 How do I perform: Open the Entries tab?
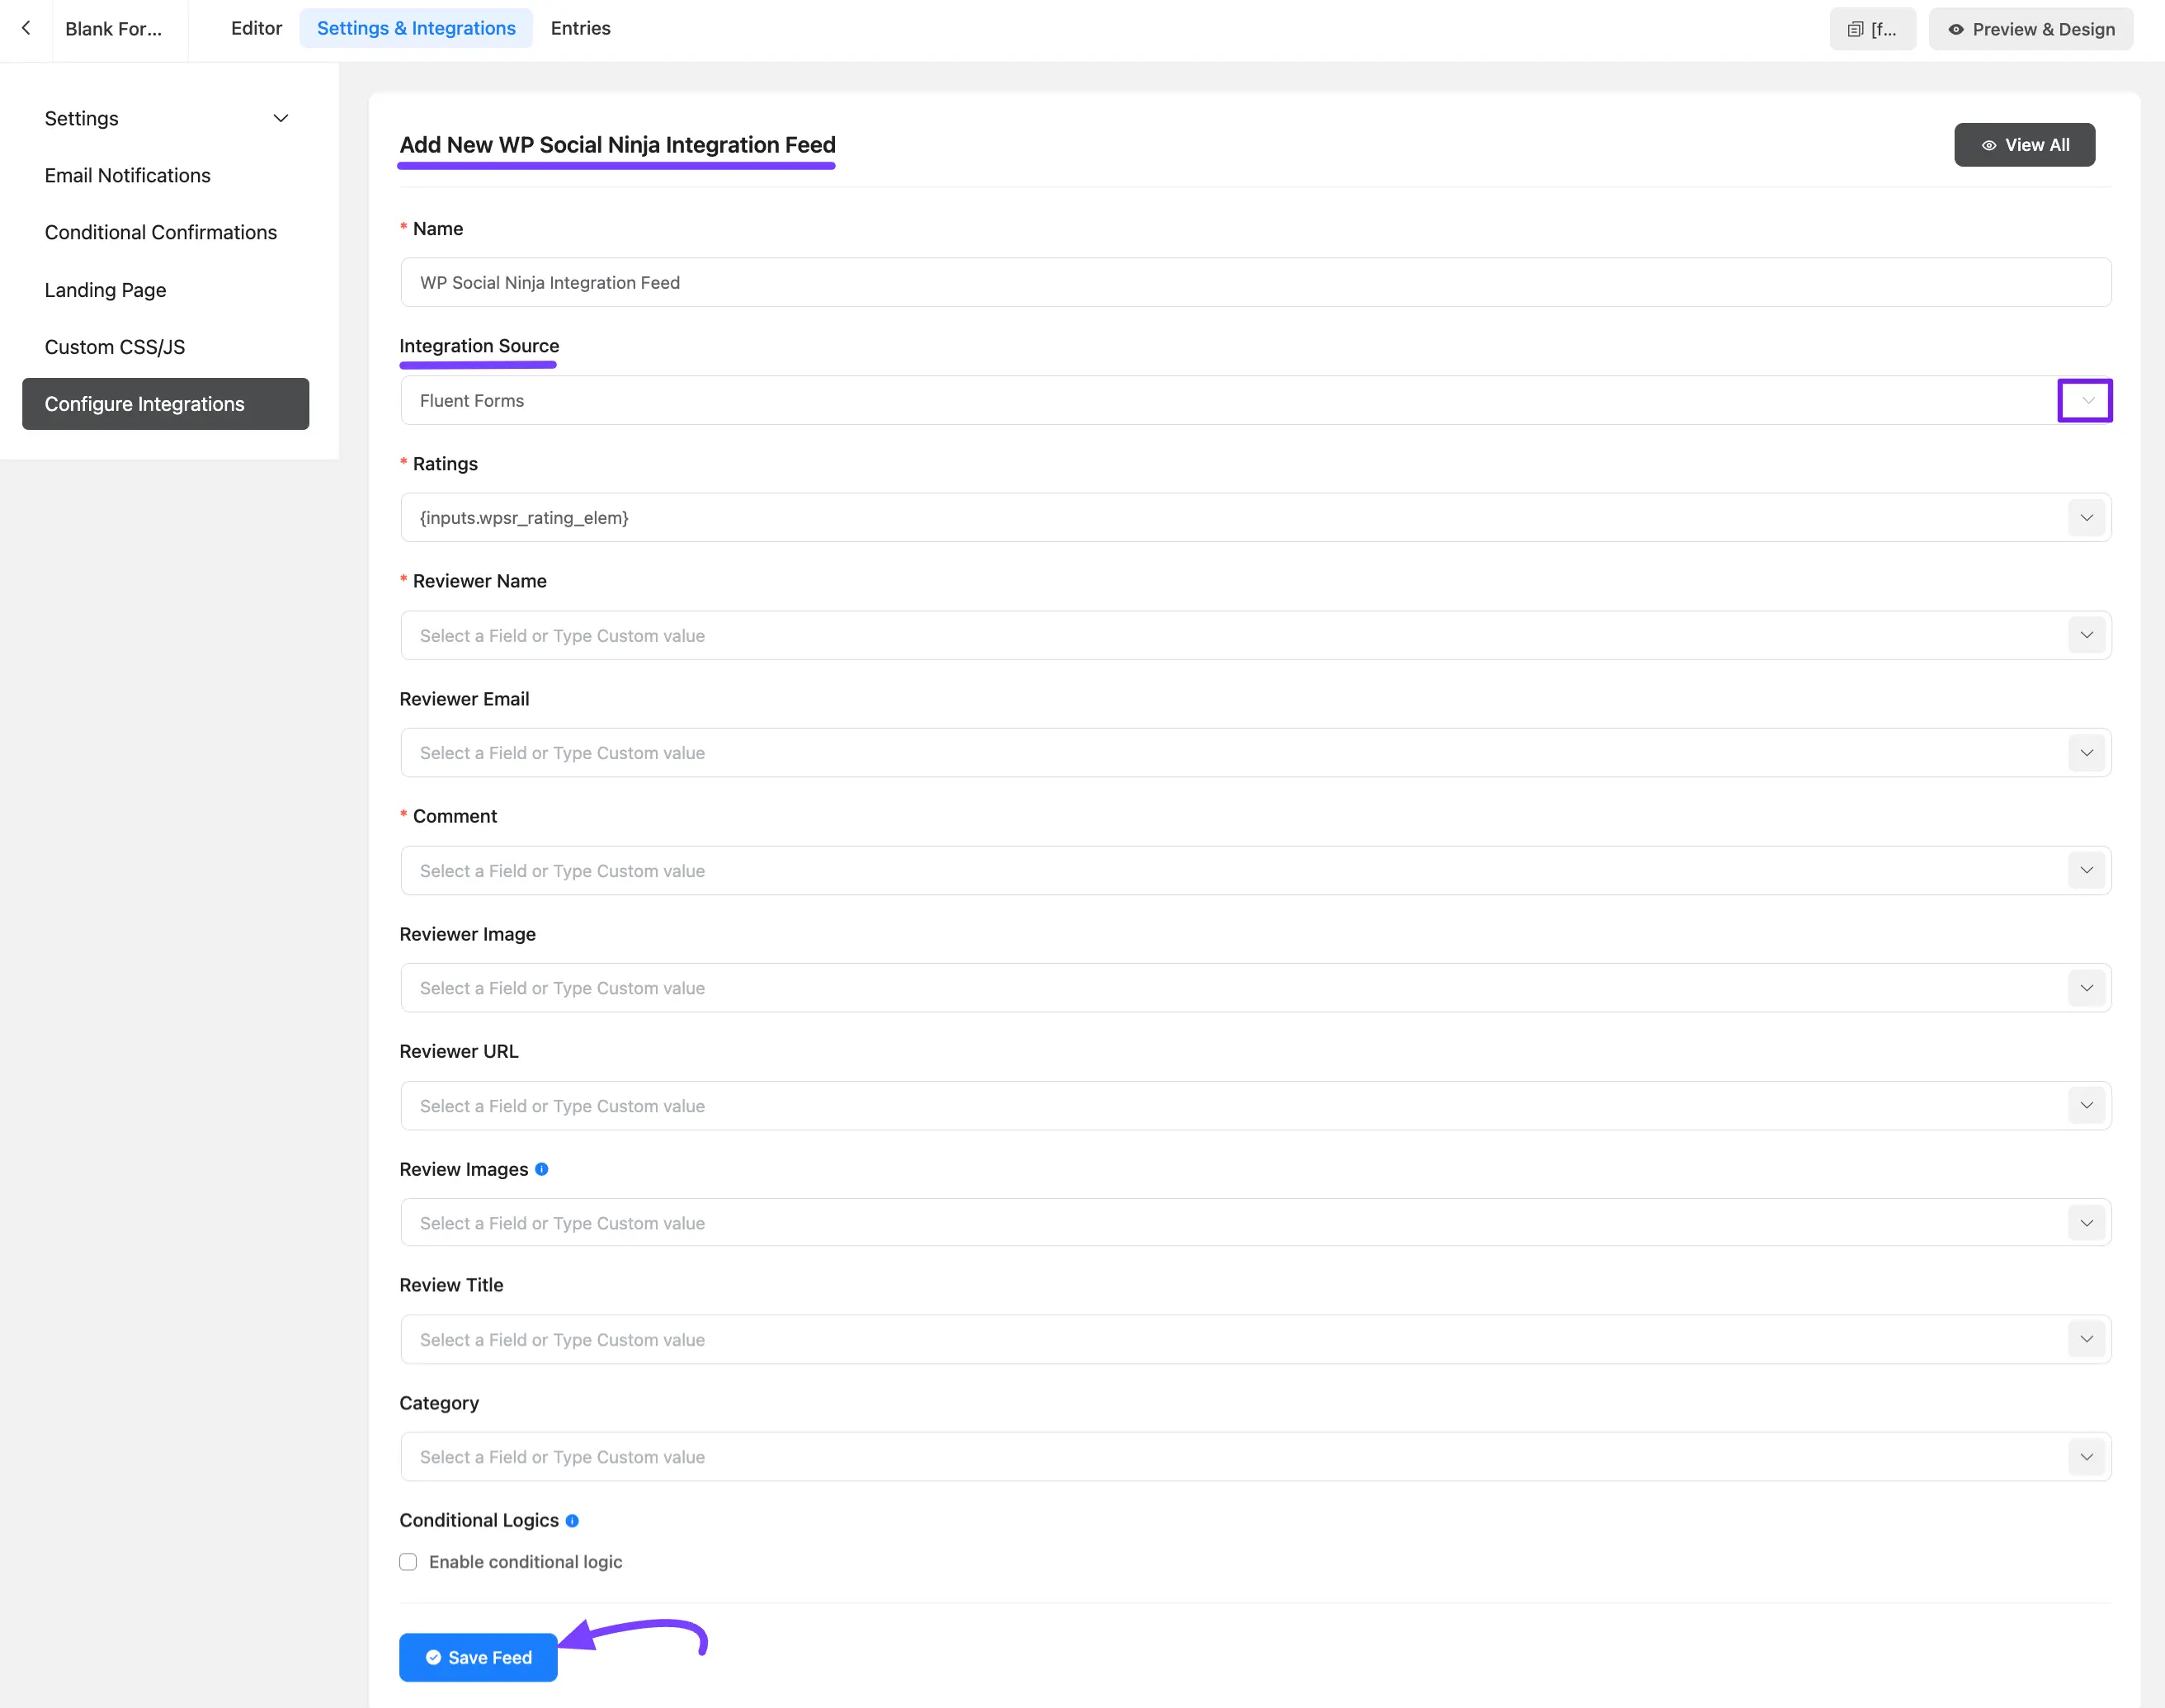click(580, 28)
